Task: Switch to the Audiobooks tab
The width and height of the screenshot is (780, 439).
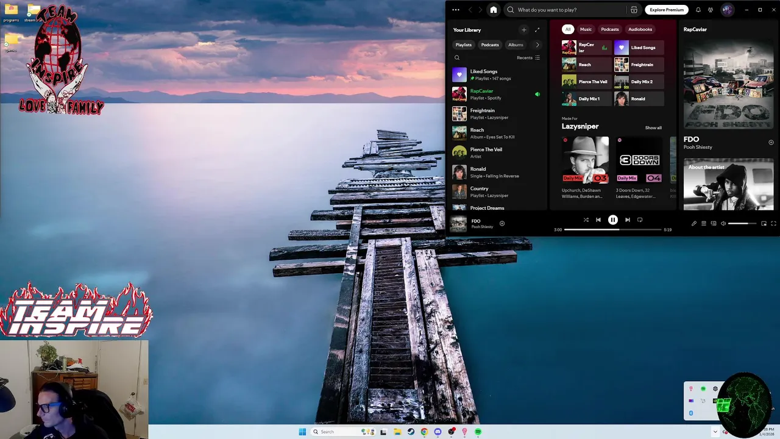Action: tap(640, 29)
